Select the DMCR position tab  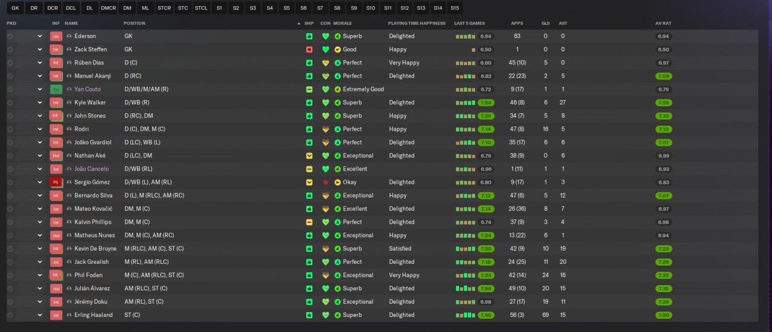(109, 8)
